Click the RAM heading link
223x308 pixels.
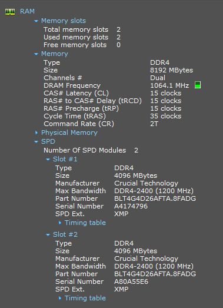click(x=27, y=11)
